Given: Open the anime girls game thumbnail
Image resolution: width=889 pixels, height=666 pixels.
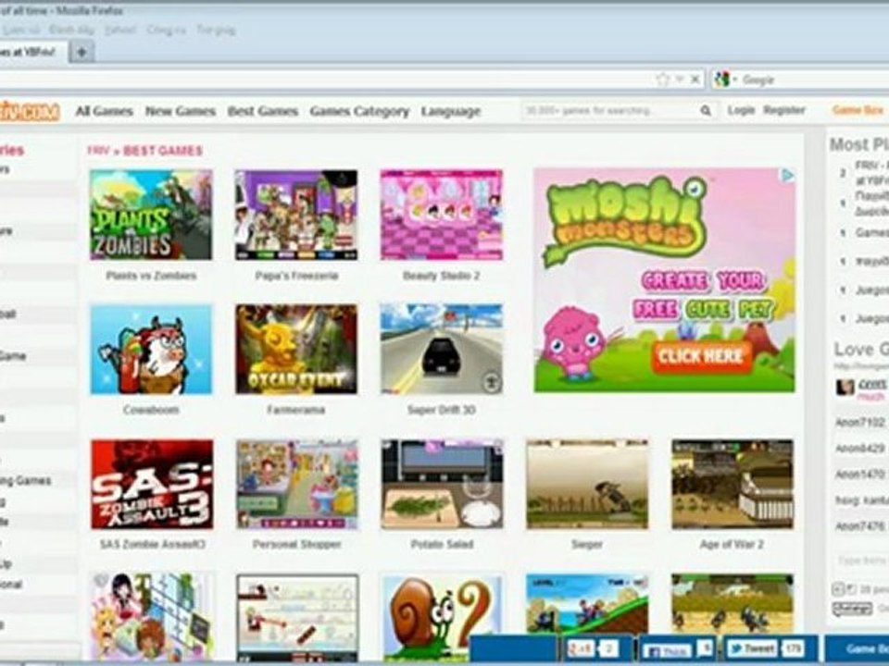Looking at the screenshot, I should point(152,618).
